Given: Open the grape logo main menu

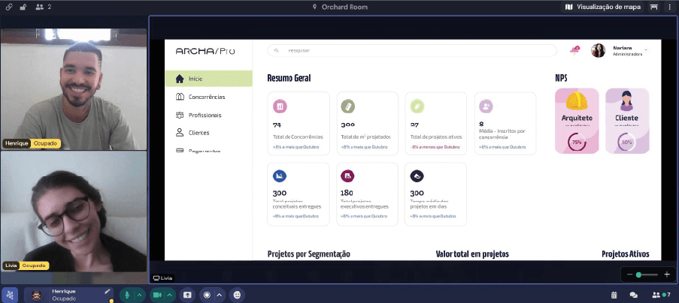Looking at the screenshot, I should point(10,295).
